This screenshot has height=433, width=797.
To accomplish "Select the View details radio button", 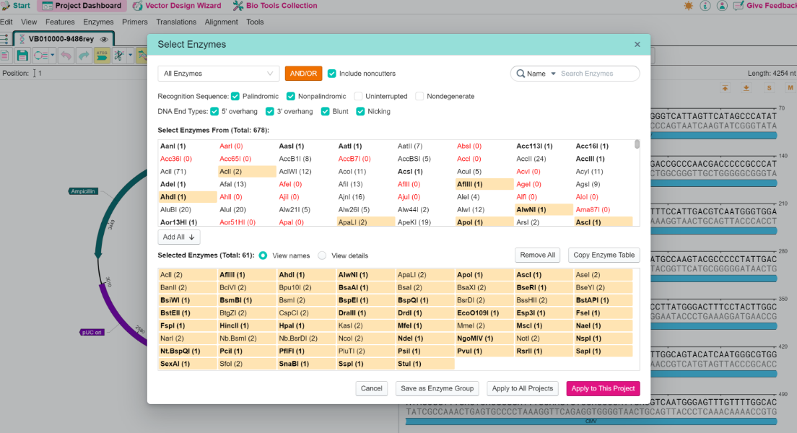I will pos(322,255).
